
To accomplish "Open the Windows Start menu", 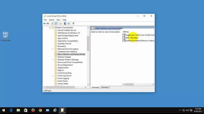I will pos(4,110).
